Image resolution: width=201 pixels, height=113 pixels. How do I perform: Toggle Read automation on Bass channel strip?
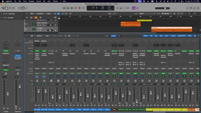click(x=114, y=73)
